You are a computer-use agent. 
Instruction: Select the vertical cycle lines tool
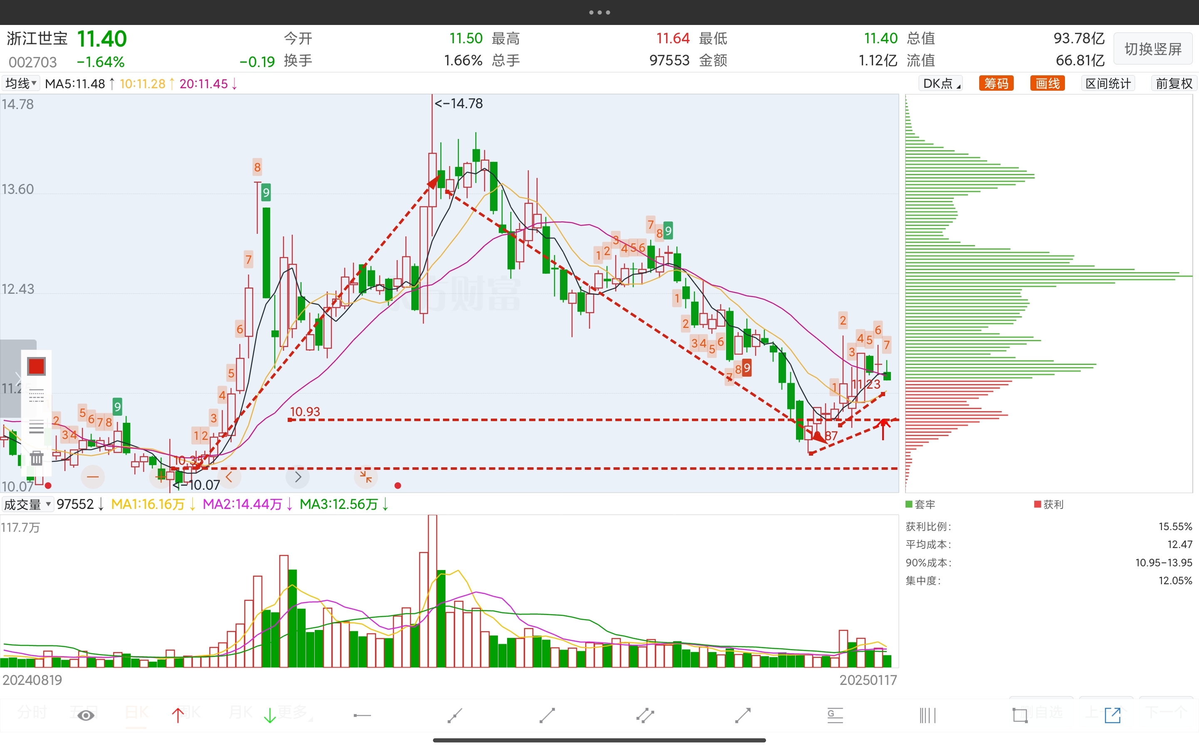(x=928, y=715)
